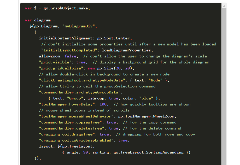Click "go.TreeLayout" in layout line
240x165 pixels.
(77, 146)
